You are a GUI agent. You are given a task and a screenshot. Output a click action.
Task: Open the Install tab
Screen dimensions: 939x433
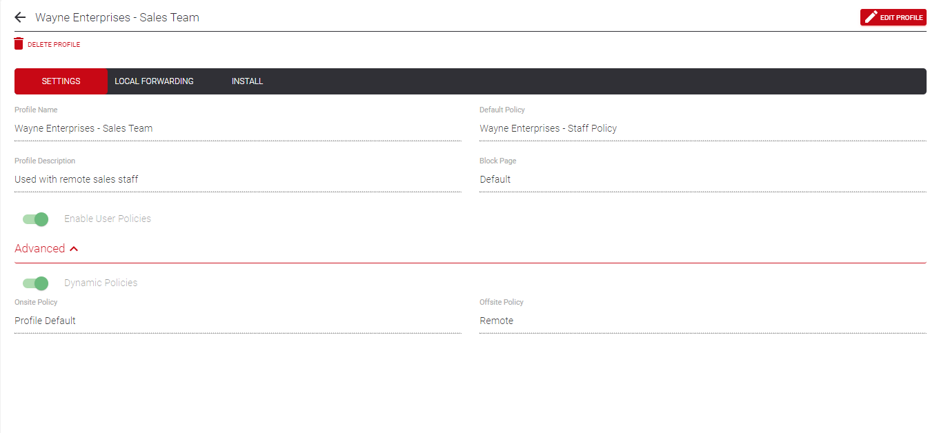coord(247,81)
